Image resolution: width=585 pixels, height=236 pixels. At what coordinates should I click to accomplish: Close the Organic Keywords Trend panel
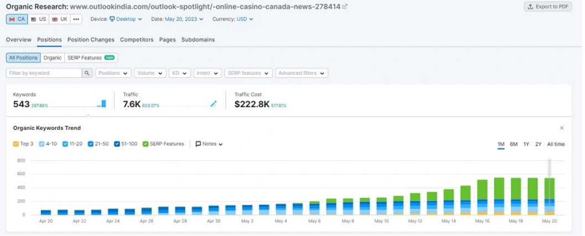(x=562, y=128)
